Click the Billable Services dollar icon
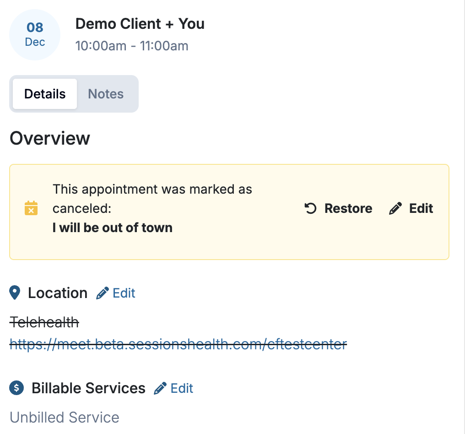The height and width of the screenshot is (434, 465). point(16,388)
